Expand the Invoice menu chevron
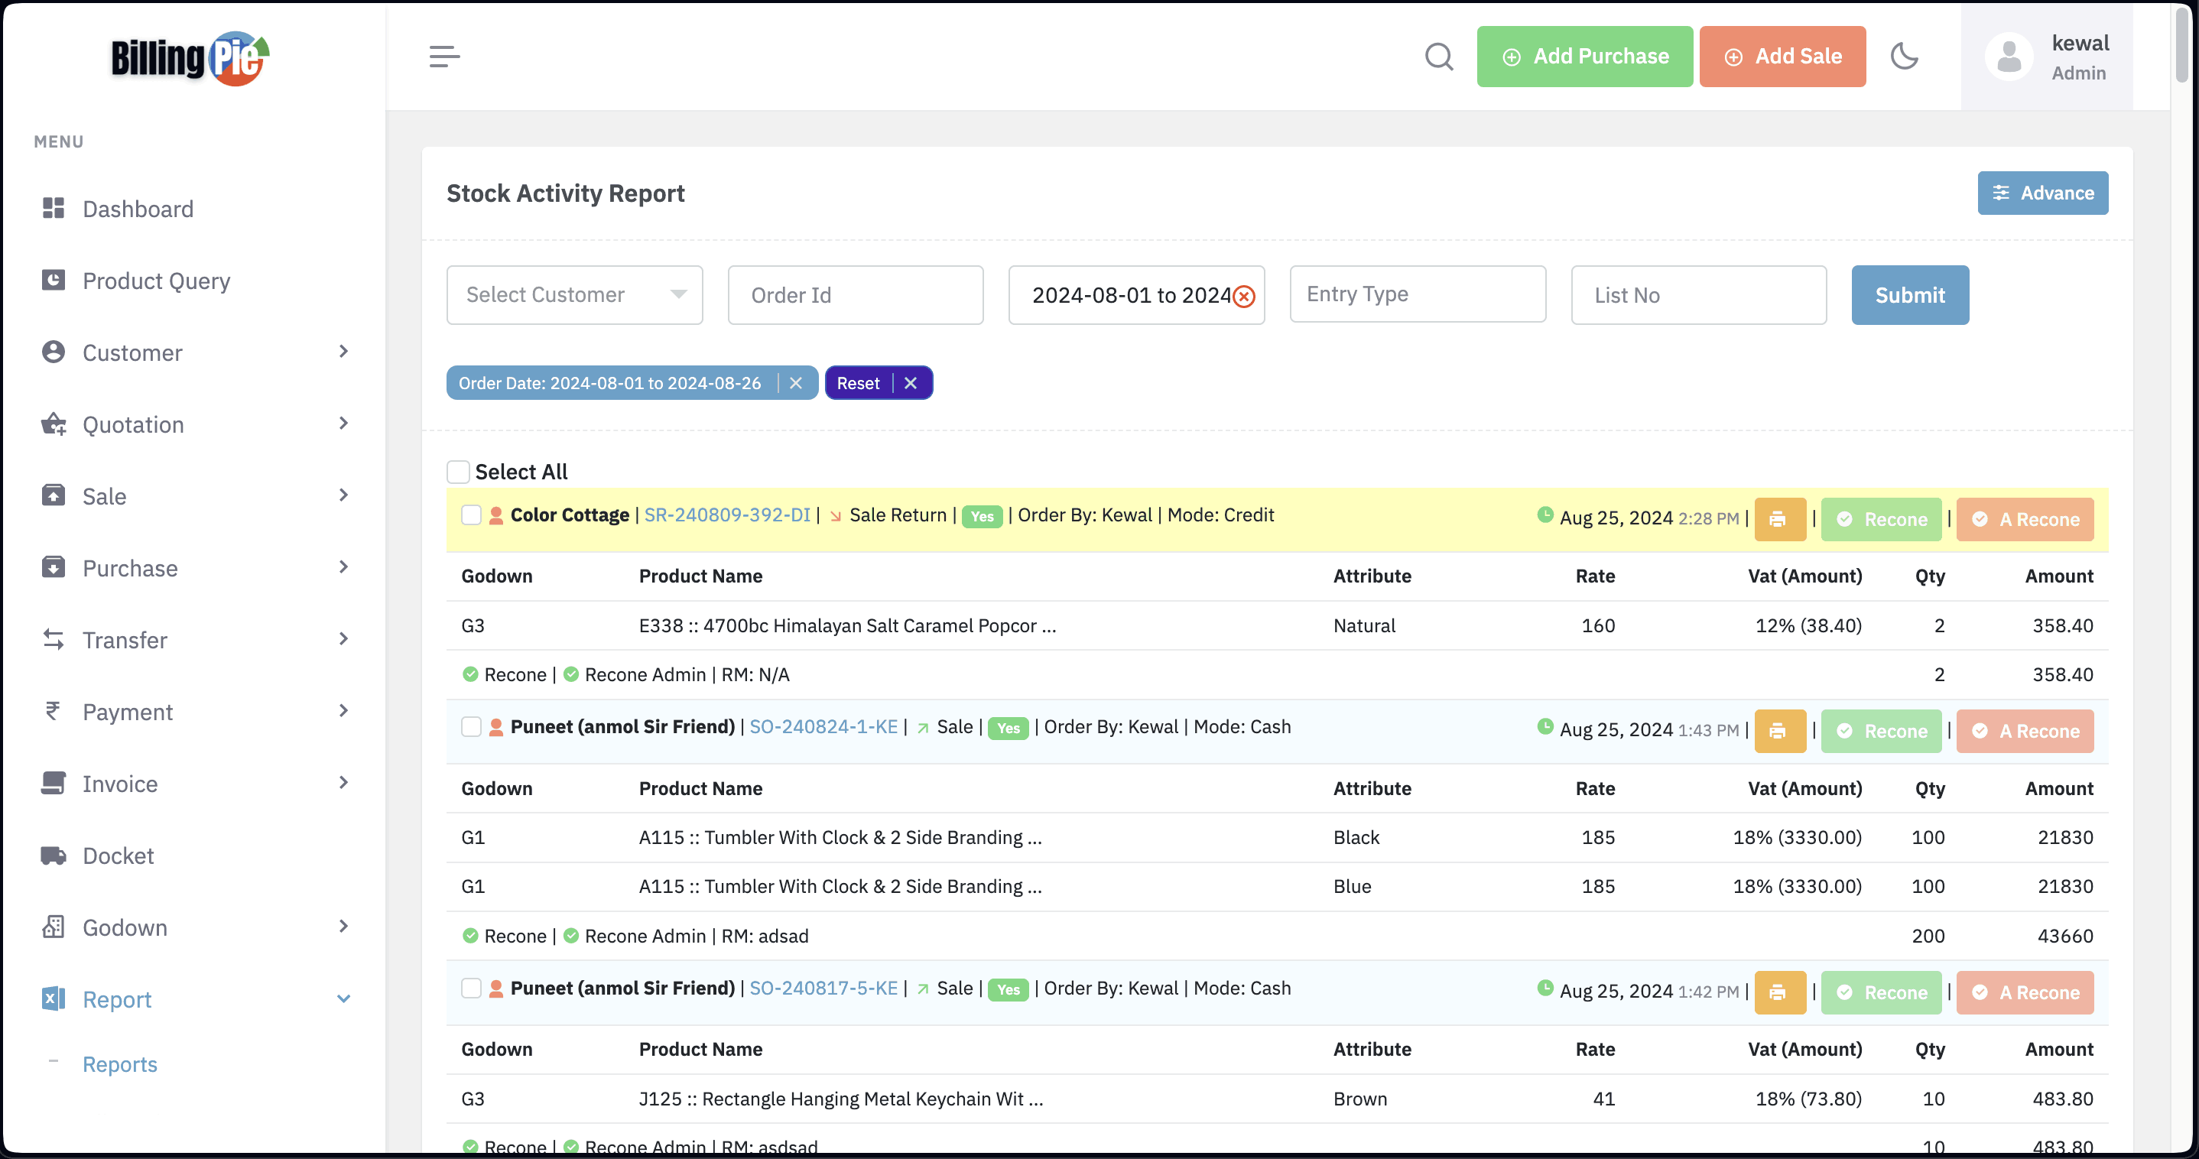The image size is (2199, 1159). [343, 783]
